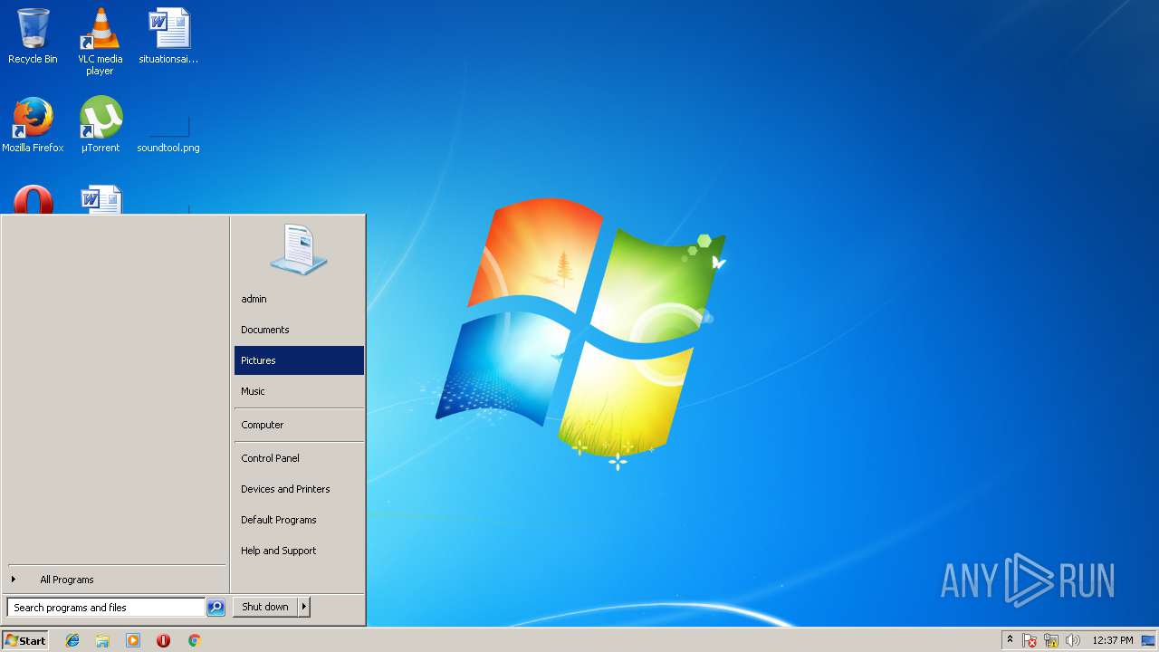
Task: Launch Windows Media Player from taskbar
Action: (x=133, y=640)
